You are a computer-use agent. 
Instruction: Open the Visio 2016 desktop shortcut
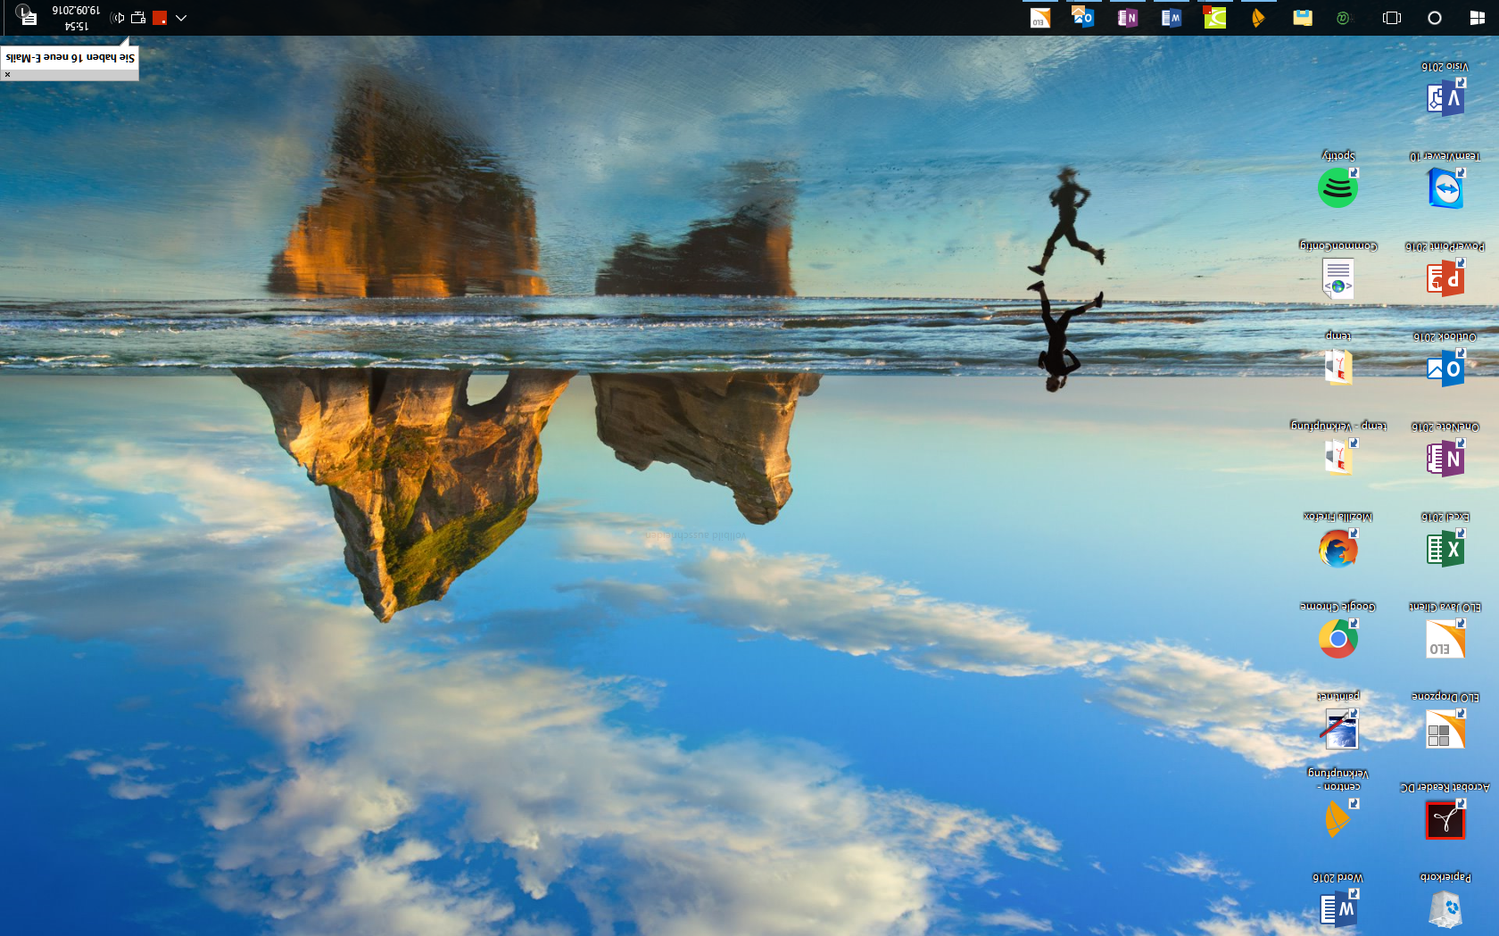(x=1445, y=97)
